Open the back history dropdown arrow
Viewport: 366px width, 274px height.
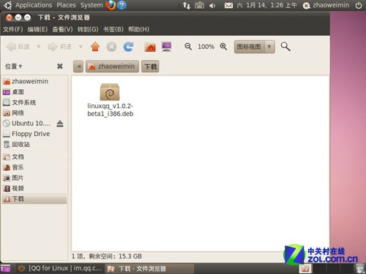click(39, 47)
